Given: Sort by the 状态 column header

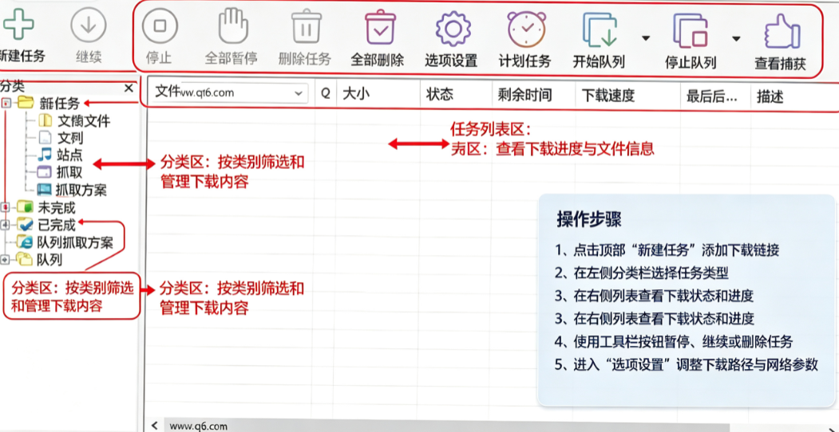Looking at the screenshot, I should point(455,95).
